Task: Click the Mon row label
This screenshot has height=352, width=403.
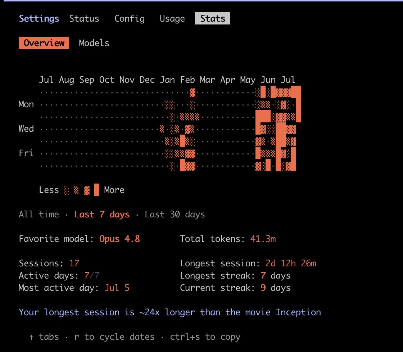Action: pos(26,104)
